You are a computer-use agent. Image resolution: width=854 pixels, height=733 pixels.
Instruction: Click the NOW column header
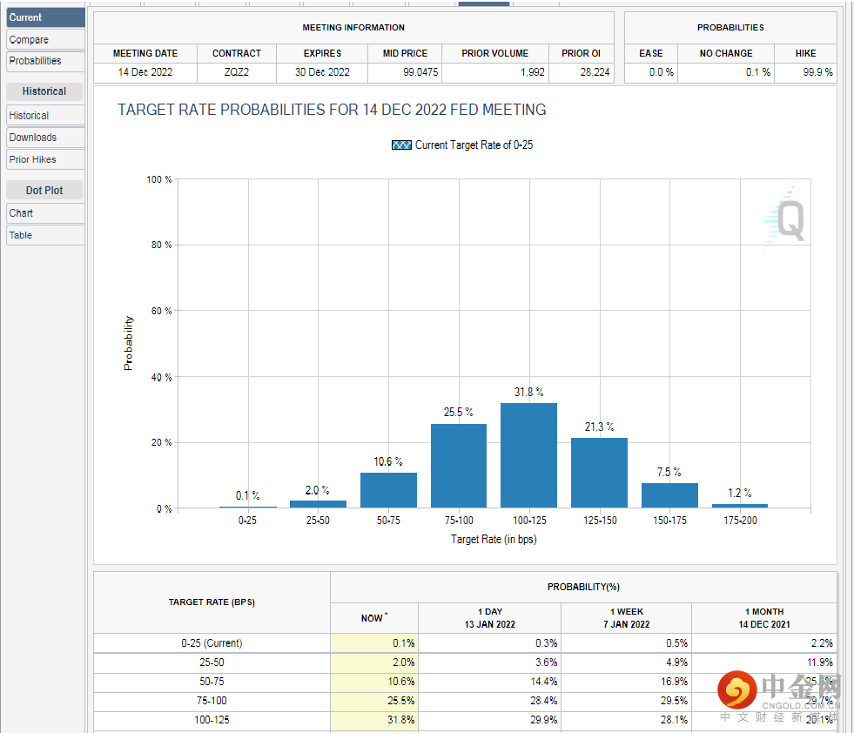(374, 618)
